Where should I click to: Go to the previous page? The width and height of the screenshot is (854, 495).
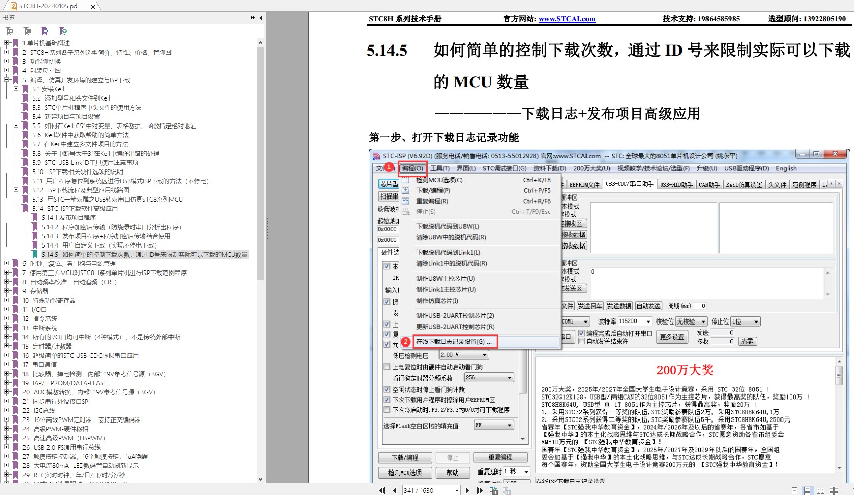pyautogui.click(x=394, y=490)
